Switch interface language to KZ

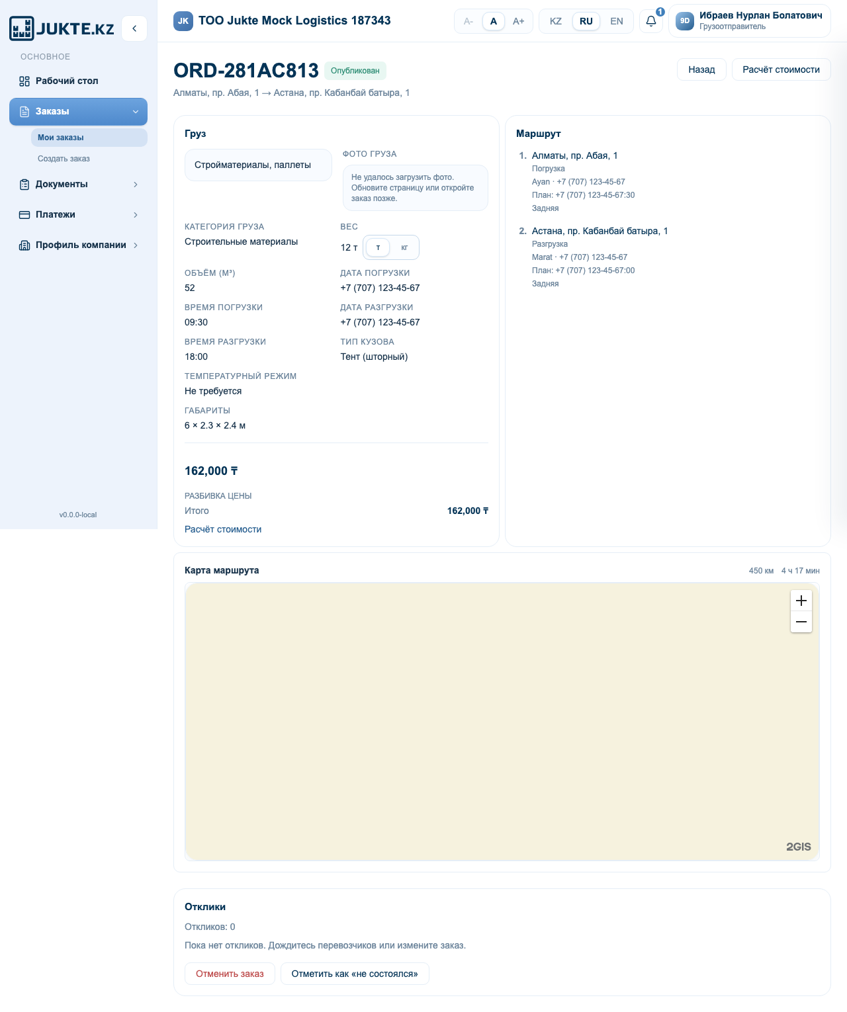coord(556,21)
